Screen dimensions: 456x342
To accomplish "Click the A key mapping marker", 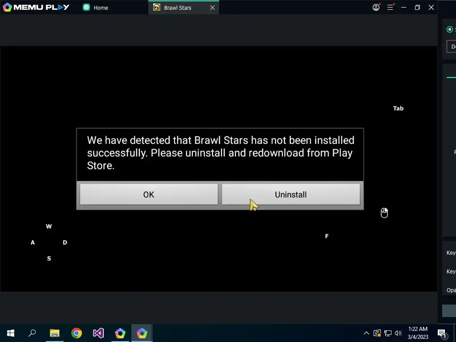I will click(x=33, y=242).
